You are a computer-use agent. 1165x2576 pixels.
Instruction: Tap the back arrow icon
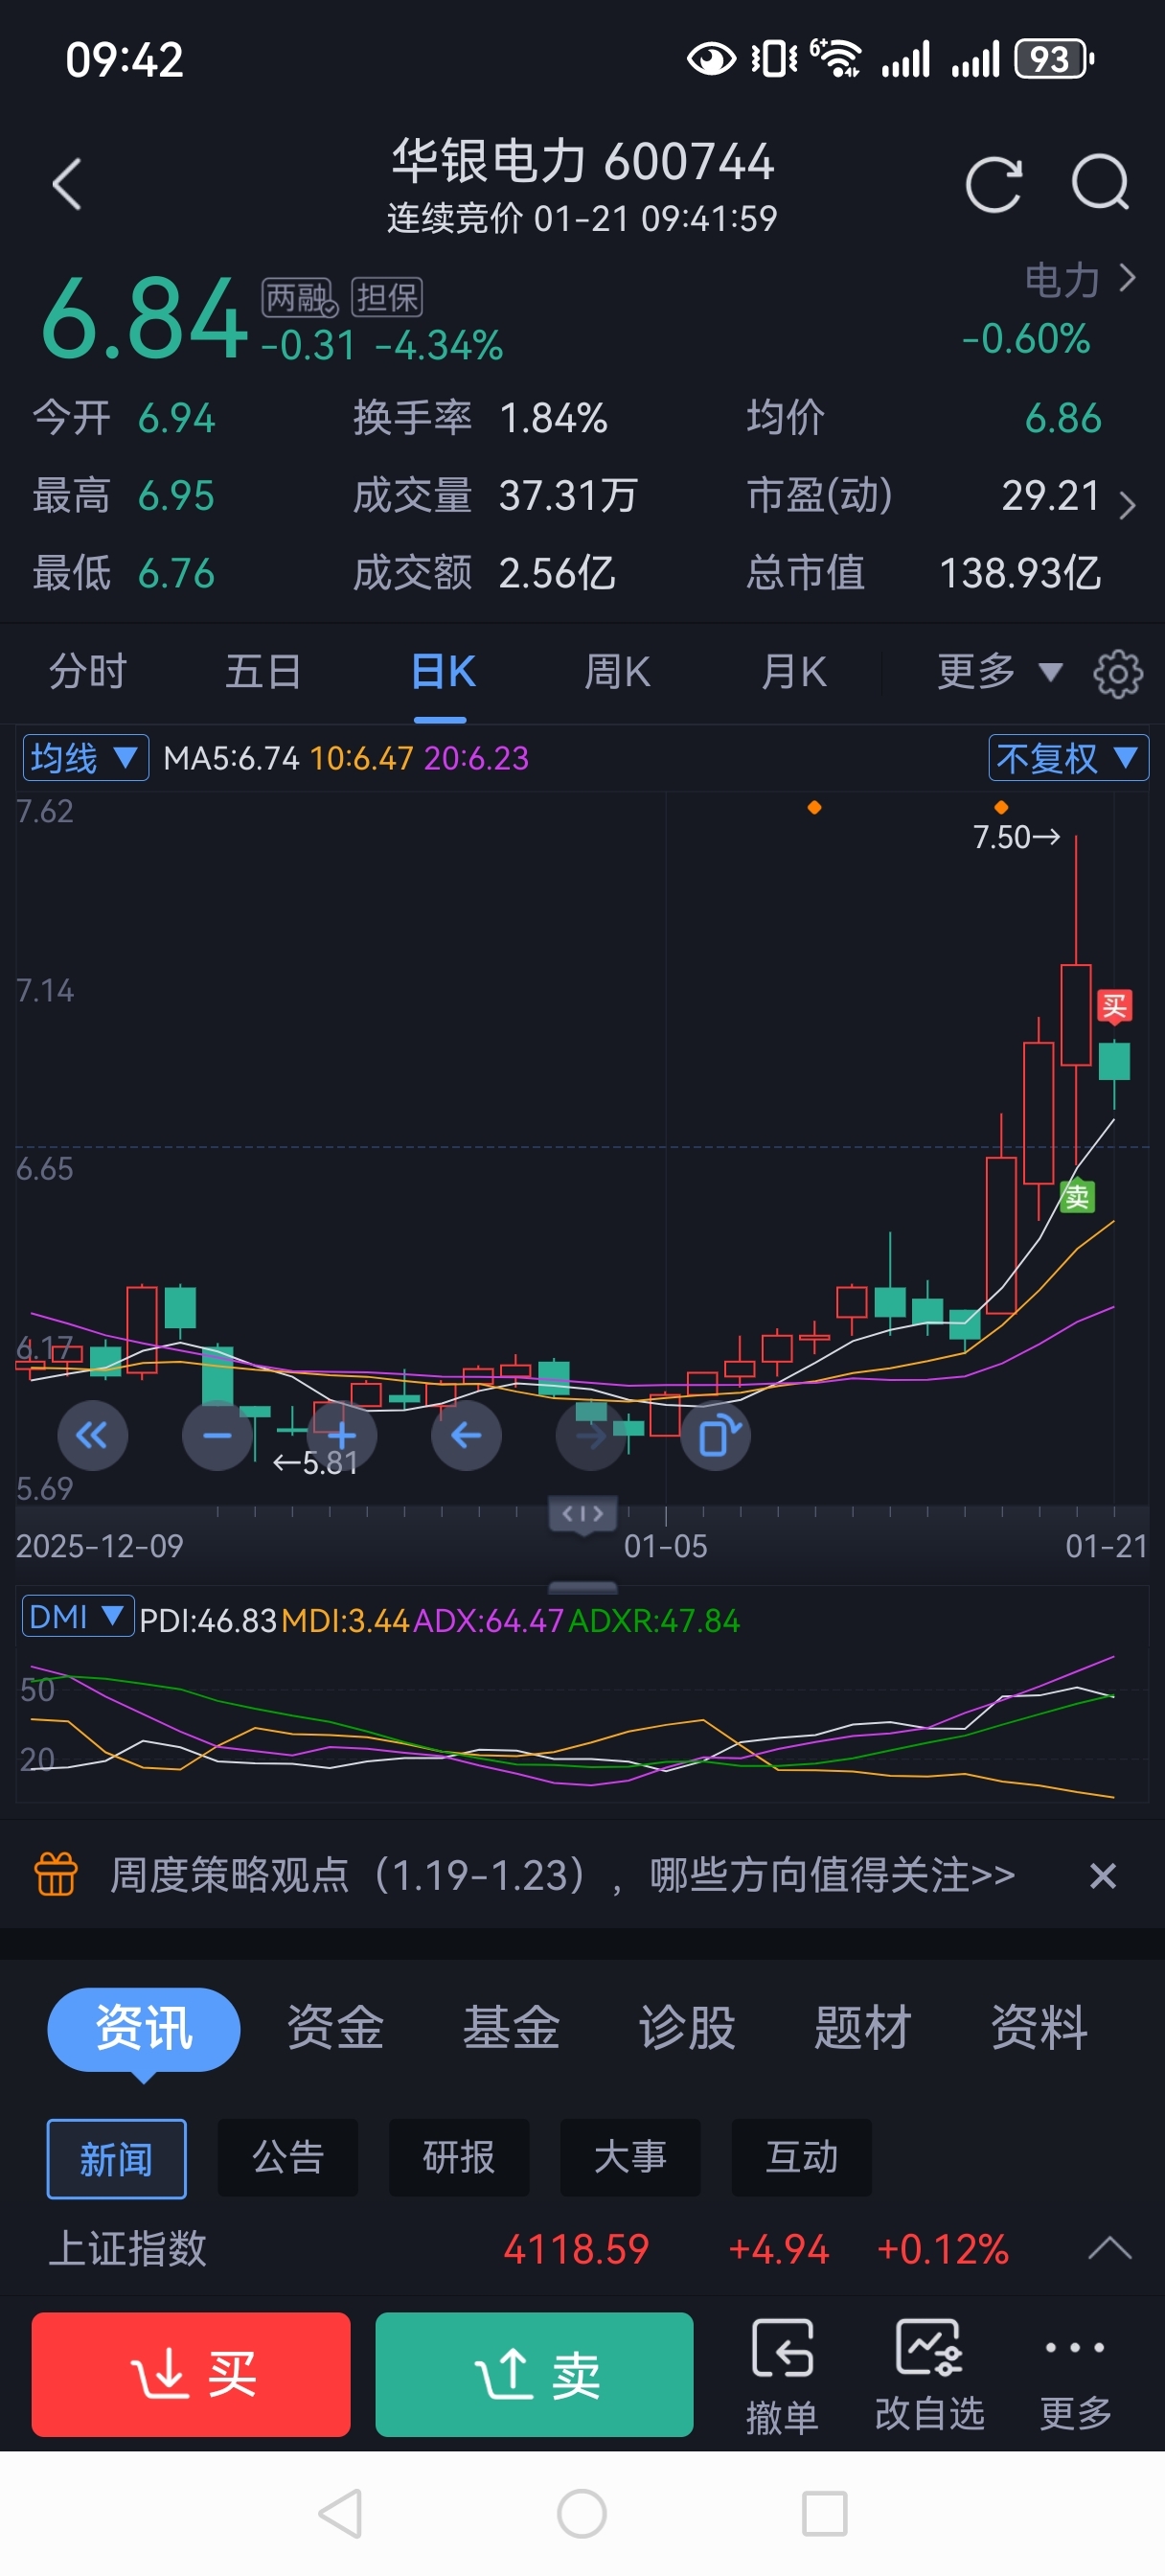point(67,185)
